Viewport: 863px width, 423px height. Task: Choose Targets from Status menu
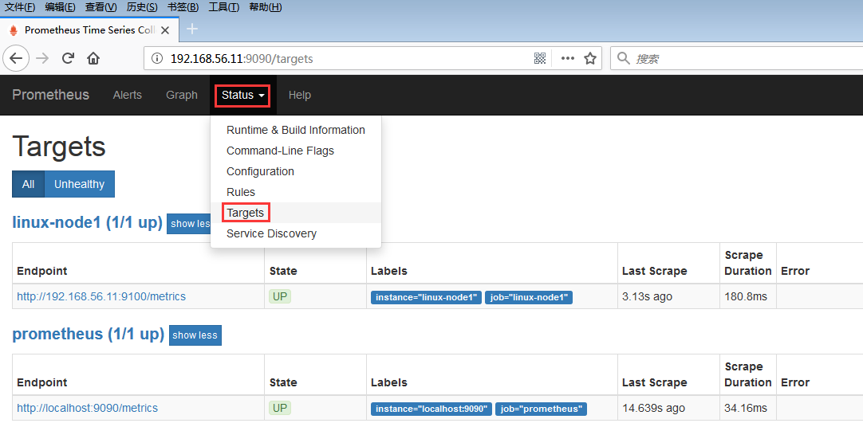[296, 213]
